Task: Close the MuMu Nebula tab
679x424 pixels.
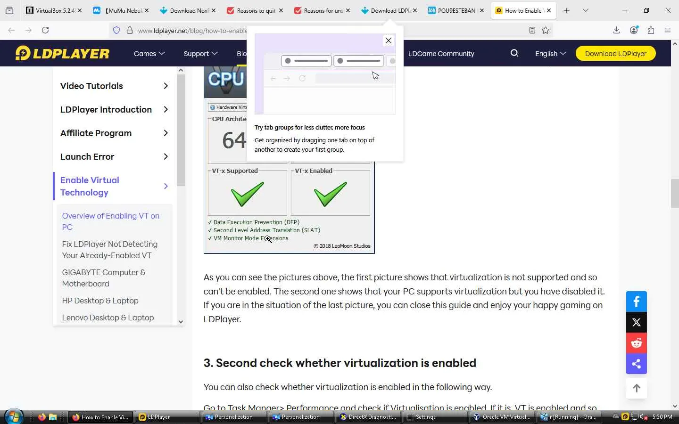Action: 147,10
